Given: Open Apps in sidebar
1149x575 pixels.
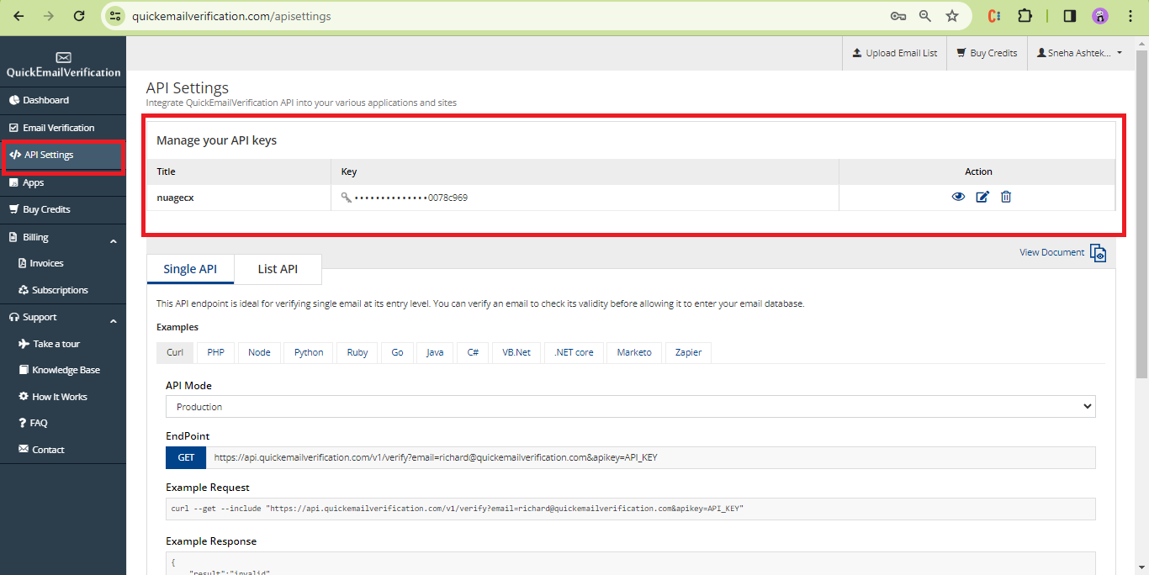Looking at the screenshot, I should (x=63, y=182).
